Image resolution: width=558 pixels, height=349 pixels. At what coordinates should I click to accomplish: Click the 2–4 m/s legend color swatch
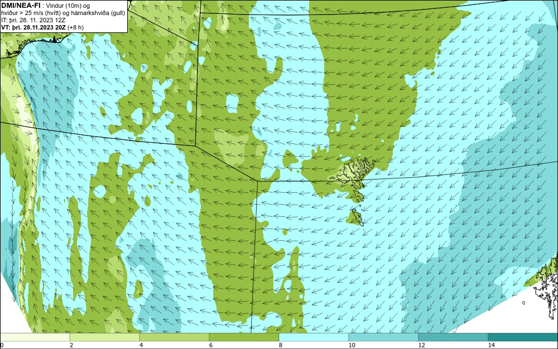click(105, 337)
